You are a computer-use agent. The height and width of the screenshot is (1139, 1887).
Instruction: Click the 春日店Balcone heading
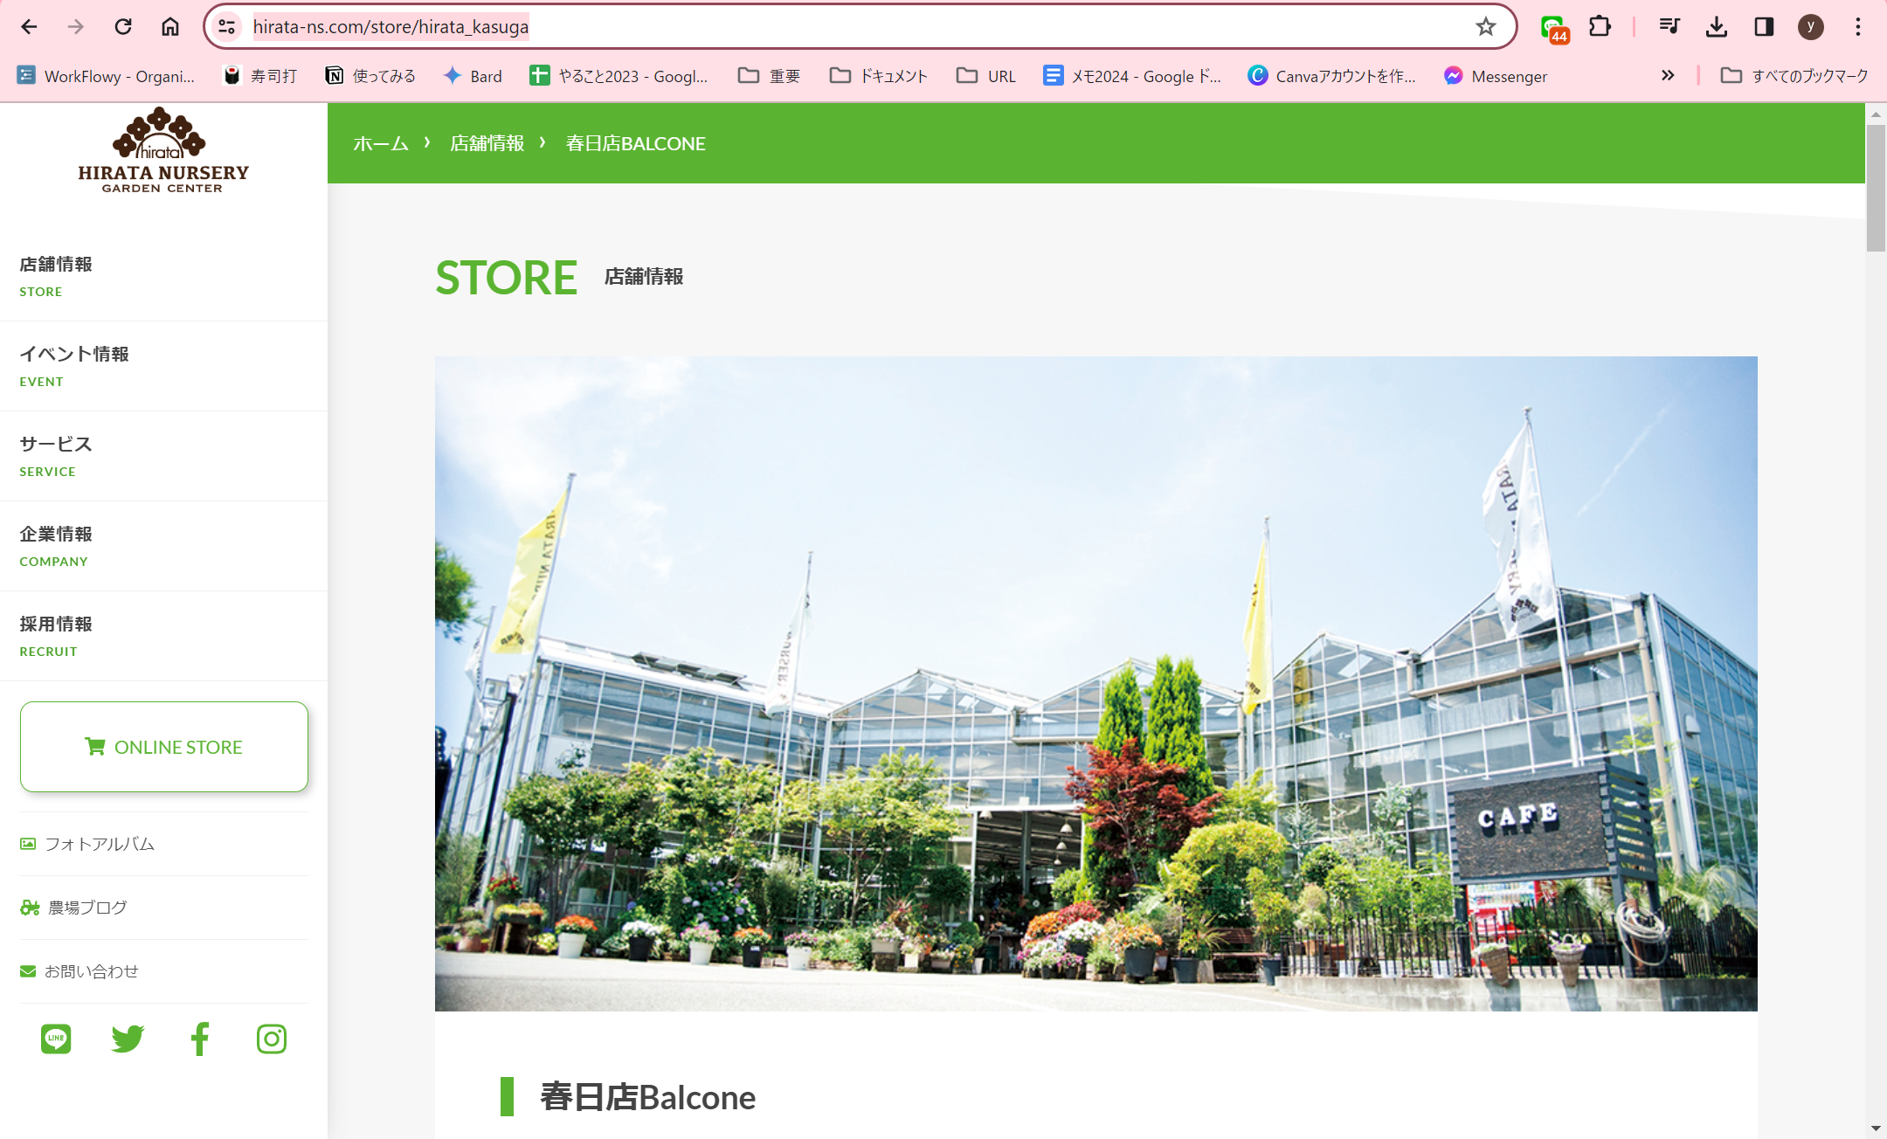(x=647, y=1097)
